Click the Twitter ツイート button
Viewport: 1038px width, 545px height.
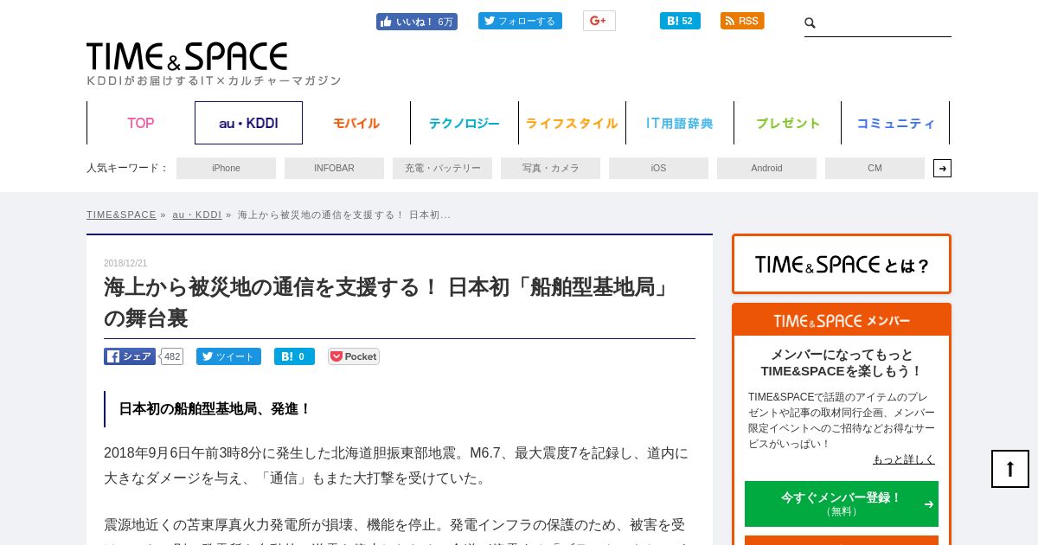pos(228,356)
